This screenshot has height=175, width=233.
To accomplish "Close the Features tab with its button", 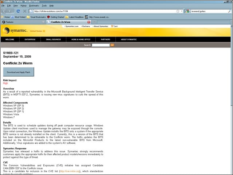I will pos(43,22).
